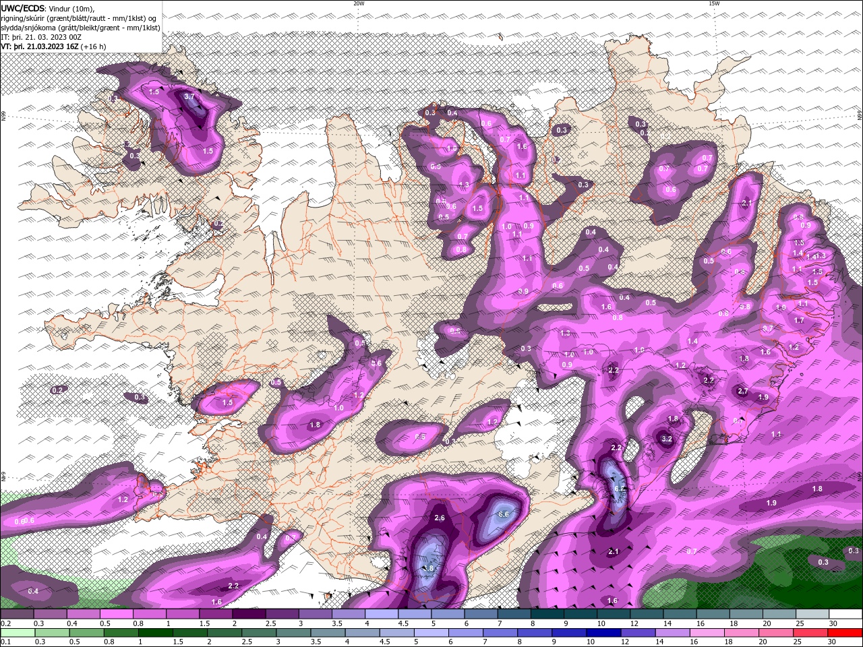Select the 'IT: þri. 21. 03. 2023 00Z' line

(x=40, y=37)
